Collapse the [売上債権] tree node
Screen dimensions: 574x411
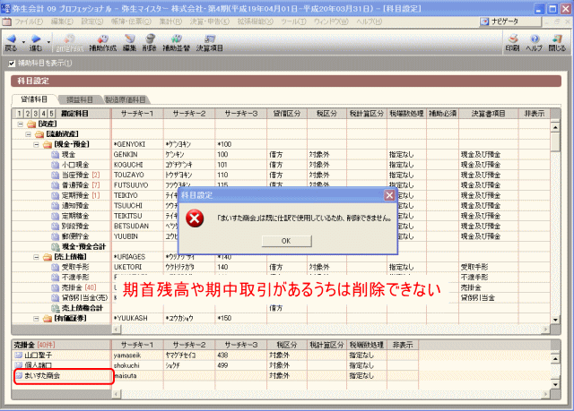[36, 257]
